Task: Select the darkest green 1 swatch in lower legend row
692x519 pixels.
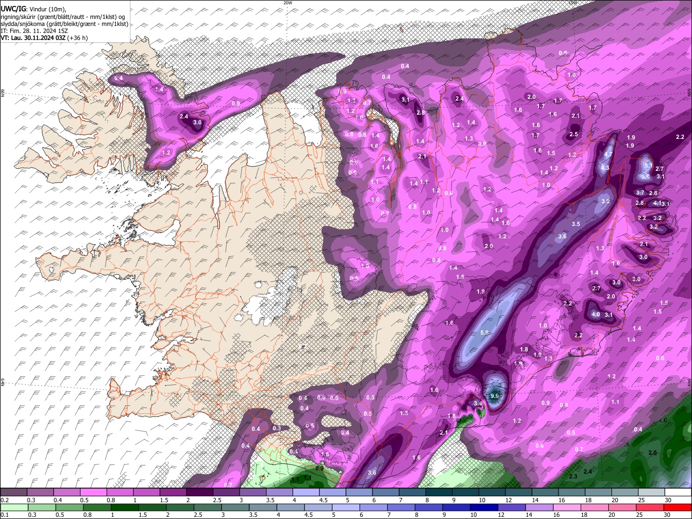Action: pos(124,508)
